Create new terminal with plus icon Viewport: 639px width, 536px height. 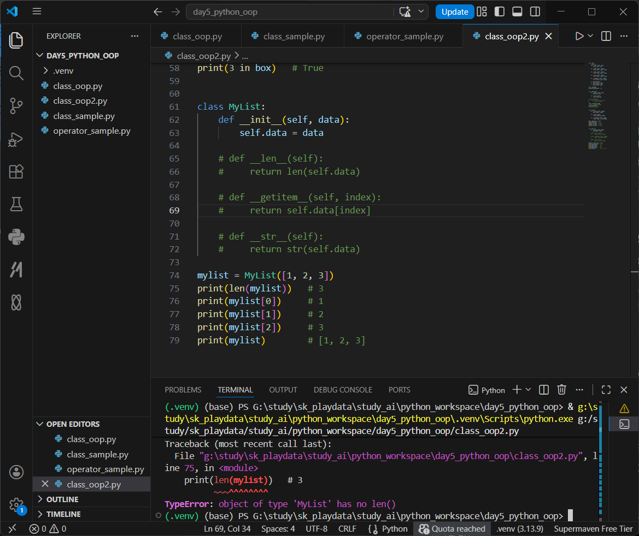pyautogui.click(x=517, y=390)
